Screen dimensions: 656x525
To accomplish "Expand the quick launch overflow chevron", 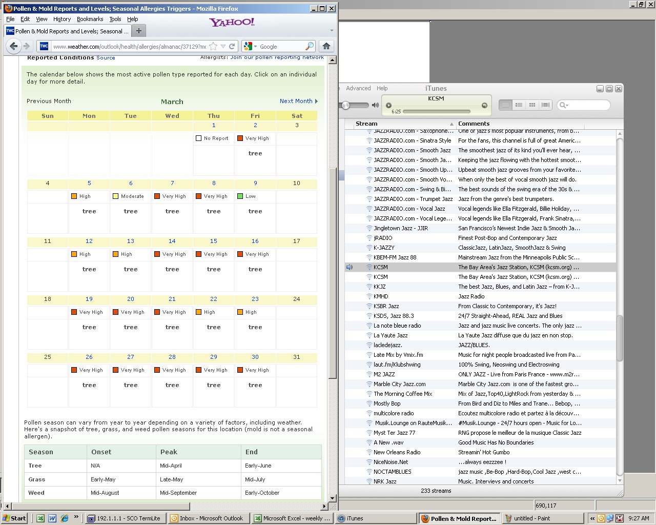I will 76,517.
